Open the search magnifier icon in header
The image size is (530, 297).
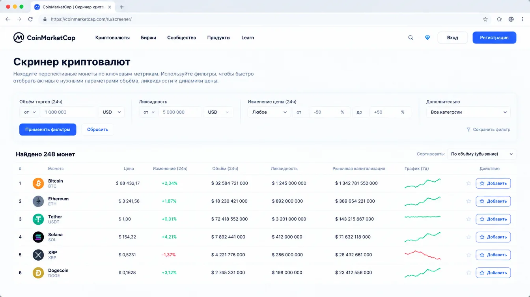tap(411, 38)
